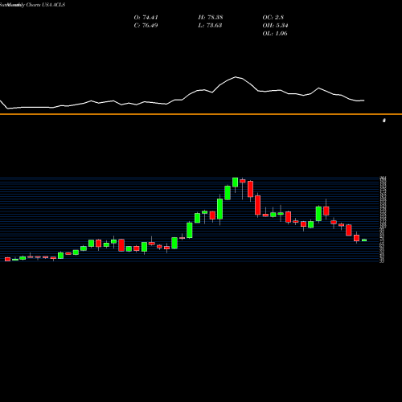The image size is (402, 402).
Task: Click the 'L: 73.63' low value
Action: point(210,26)
